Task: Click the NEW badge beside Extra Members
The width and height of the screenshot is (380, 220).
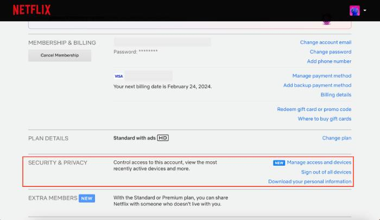Action: tap(87, 198)
